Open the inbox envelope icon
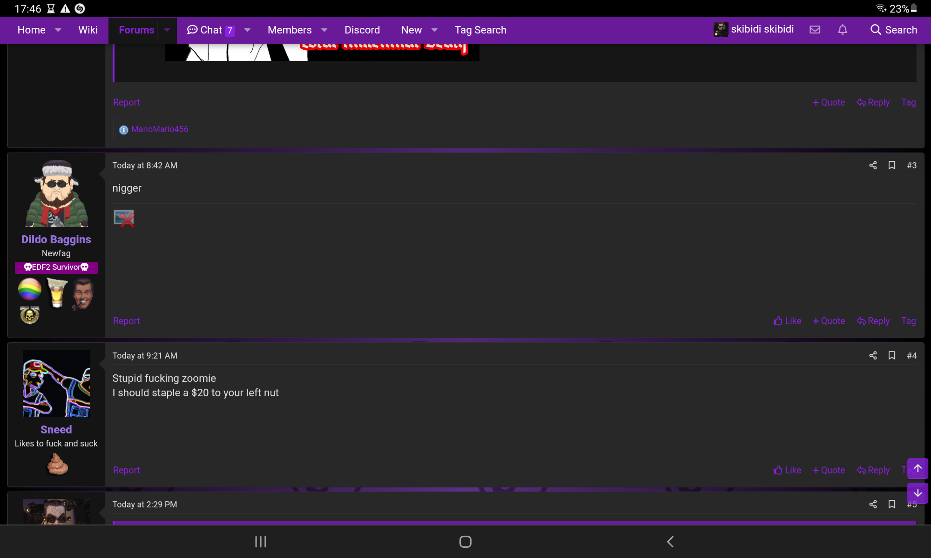The width and height of the screenshot is (931, 558). [815, 30]
